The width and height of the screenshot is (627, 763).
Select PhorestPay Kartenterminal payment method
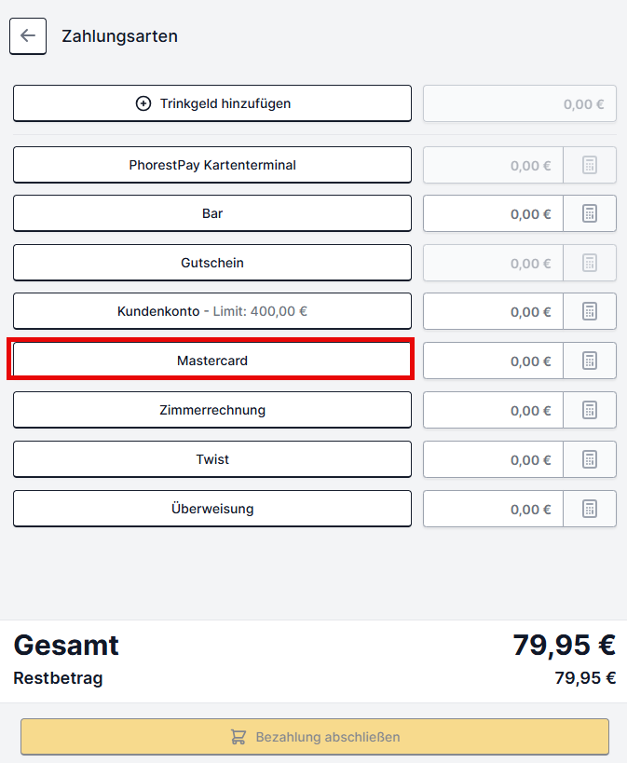tap(212, 165)
